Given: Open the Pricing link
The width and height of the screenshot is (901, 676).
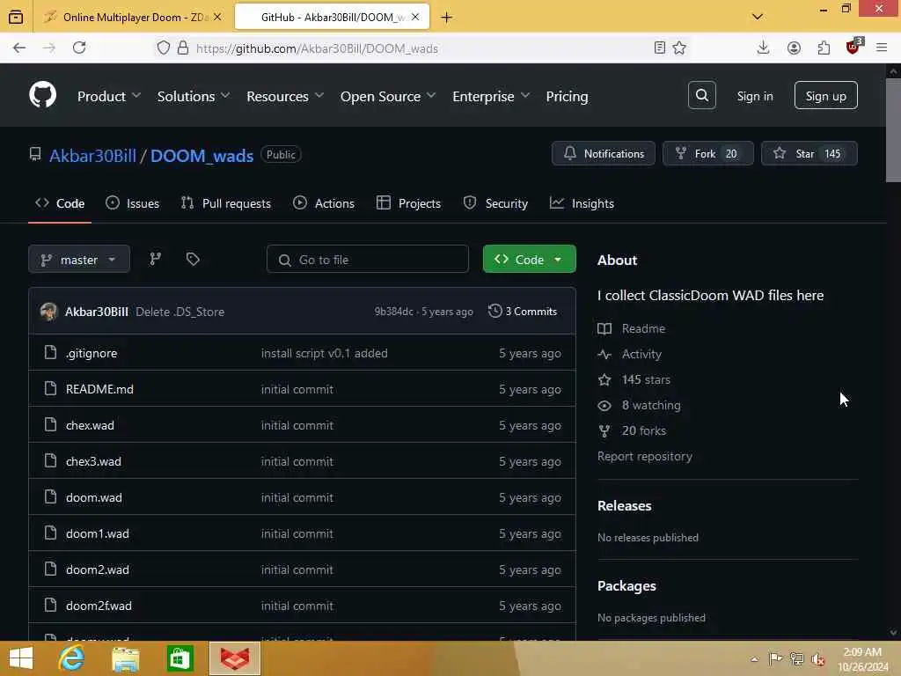Looking at the screenshot, I should [567, 96].
